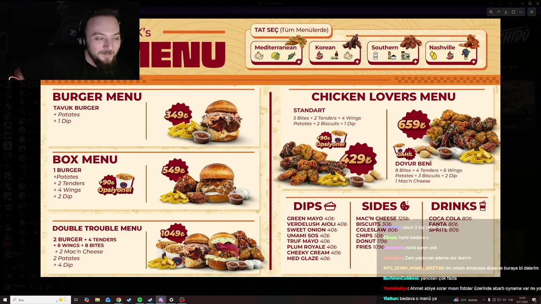Viewport: 541px width, 304px height.
Task: Click the 1049₺ price badge
Action: (x=173, y=233)
